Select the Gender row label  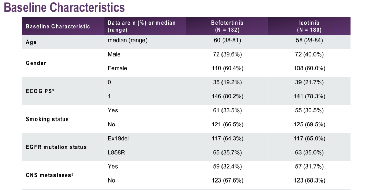click(36, 63)
